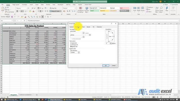Toggle the AutoSave switch

click(8, 17)
